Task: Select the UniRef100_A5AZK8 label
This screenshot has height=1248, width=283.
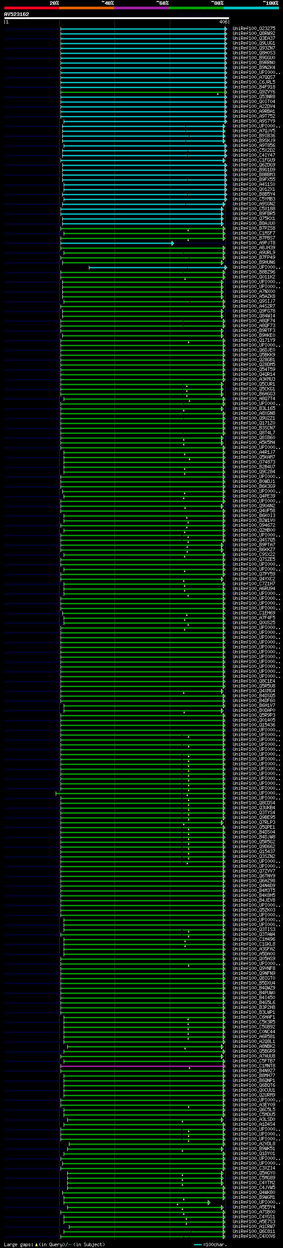Action: tap(253, 297)
